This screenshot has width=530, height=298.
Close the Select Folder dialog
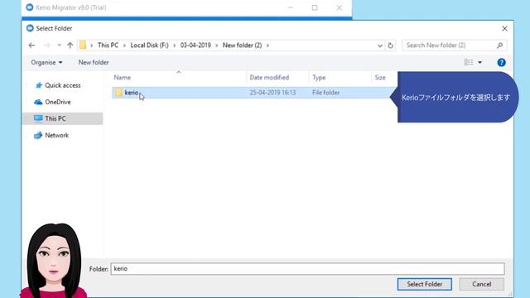point(504,29)
